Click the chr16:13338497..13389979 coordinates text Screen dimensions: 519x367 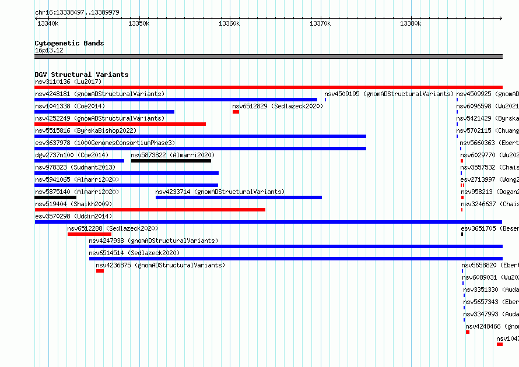[x=77, y=12]
